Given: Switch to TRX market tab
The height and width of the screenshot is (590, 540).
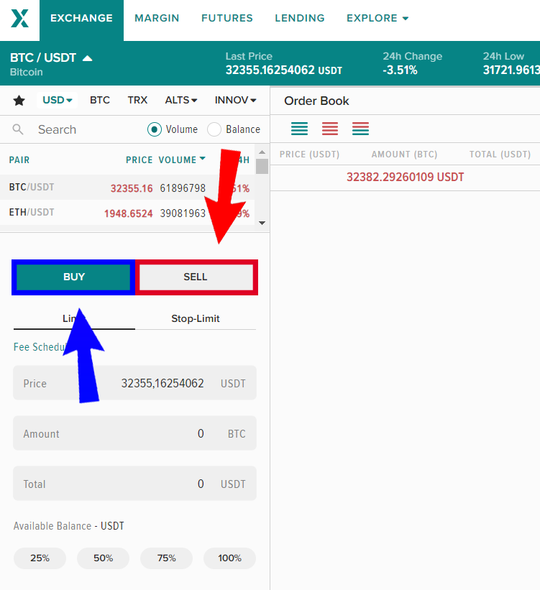Looking at the screenshot, I should tap(137, 100).
